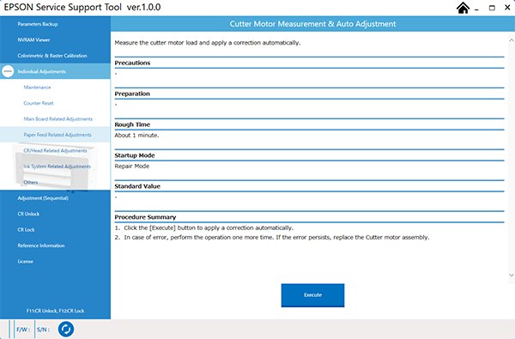Screen dimensions: 515x339
Task: Close the Service Support Tool window
Action: click(507, 8)
